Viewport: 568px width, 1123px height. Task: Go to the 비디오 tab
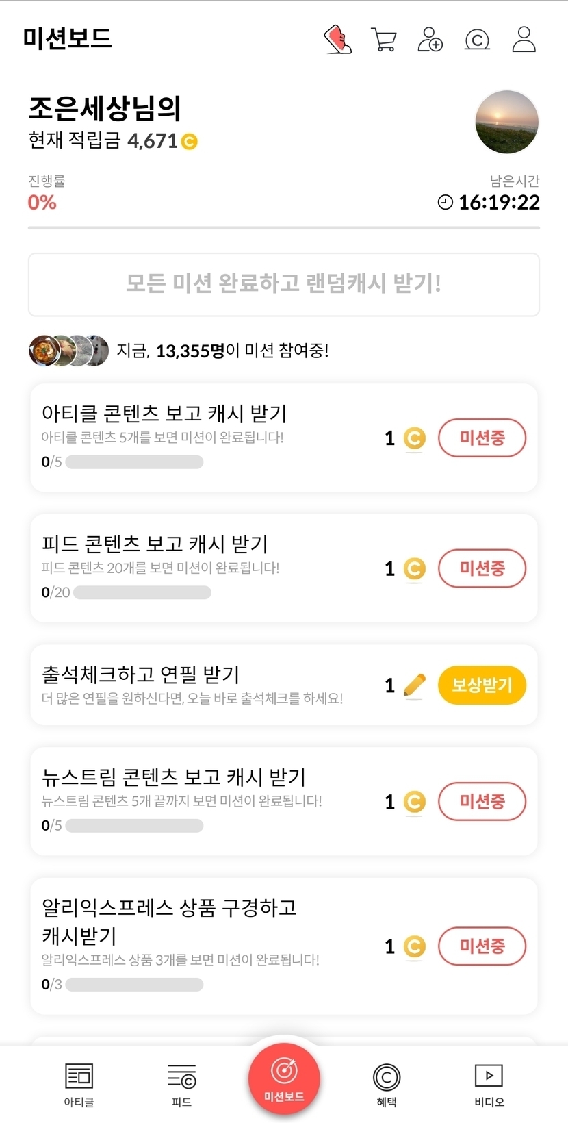[x=489, y=1085]
